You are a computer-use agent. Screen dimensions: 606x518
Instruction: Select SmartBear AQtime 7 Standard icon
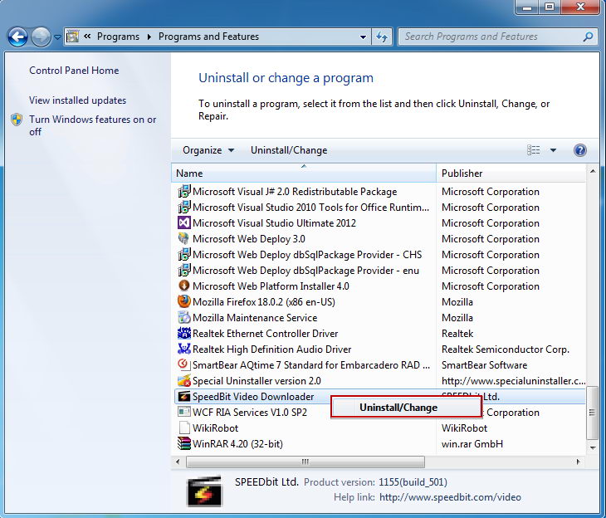[184, 365]
